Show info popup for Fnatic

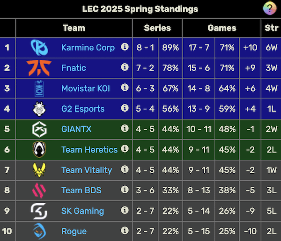[125, 67]
